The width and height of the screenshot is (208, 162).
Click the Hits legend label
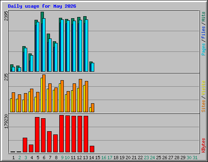coord(204,17)
